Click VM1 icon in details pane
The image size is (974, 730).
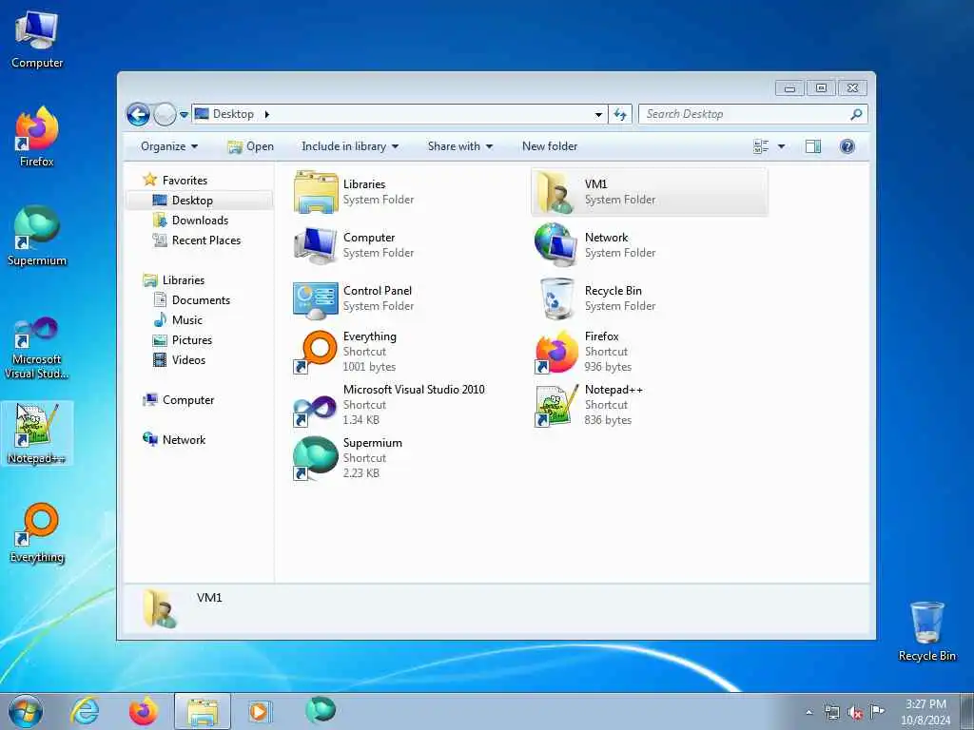pos(159,608)
